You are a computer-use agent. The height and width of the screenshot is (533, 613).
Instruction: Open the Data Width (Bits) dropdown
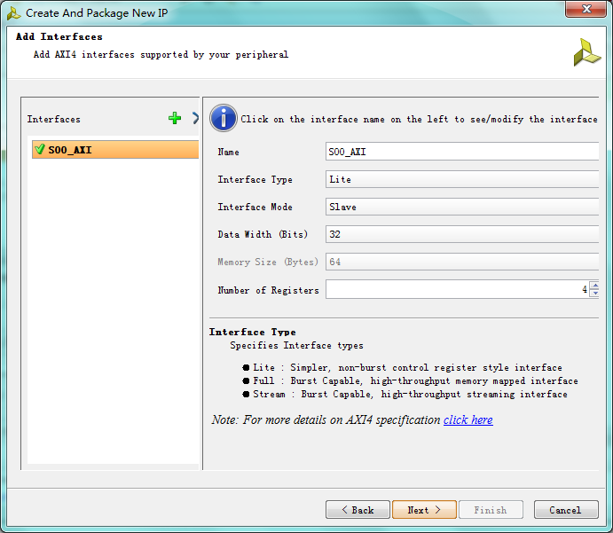coord(462,234)
